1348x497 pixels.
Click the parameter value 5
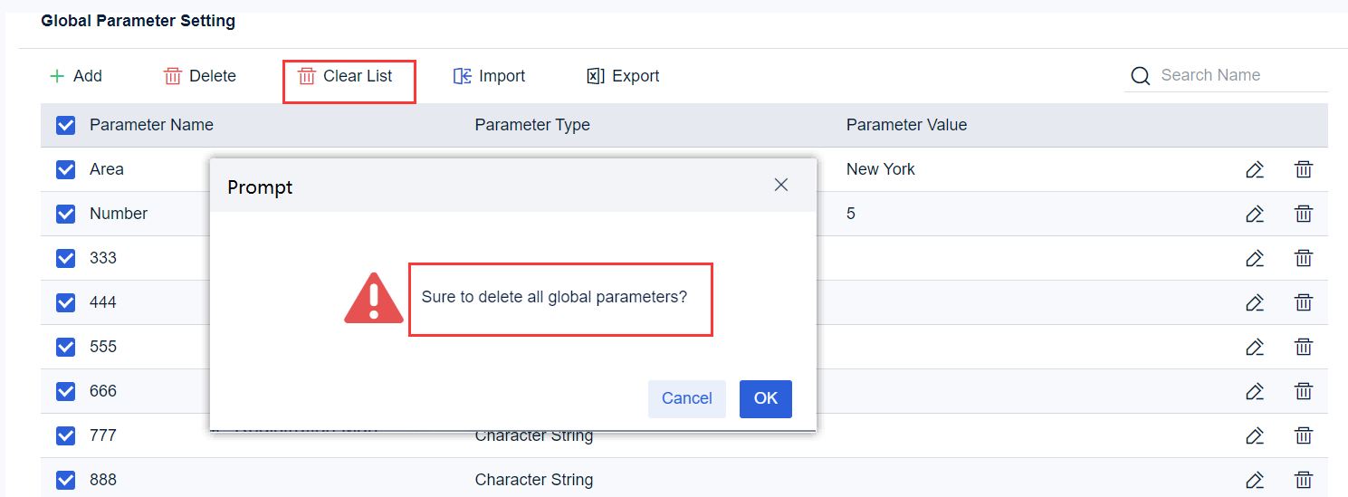point(851,214)
